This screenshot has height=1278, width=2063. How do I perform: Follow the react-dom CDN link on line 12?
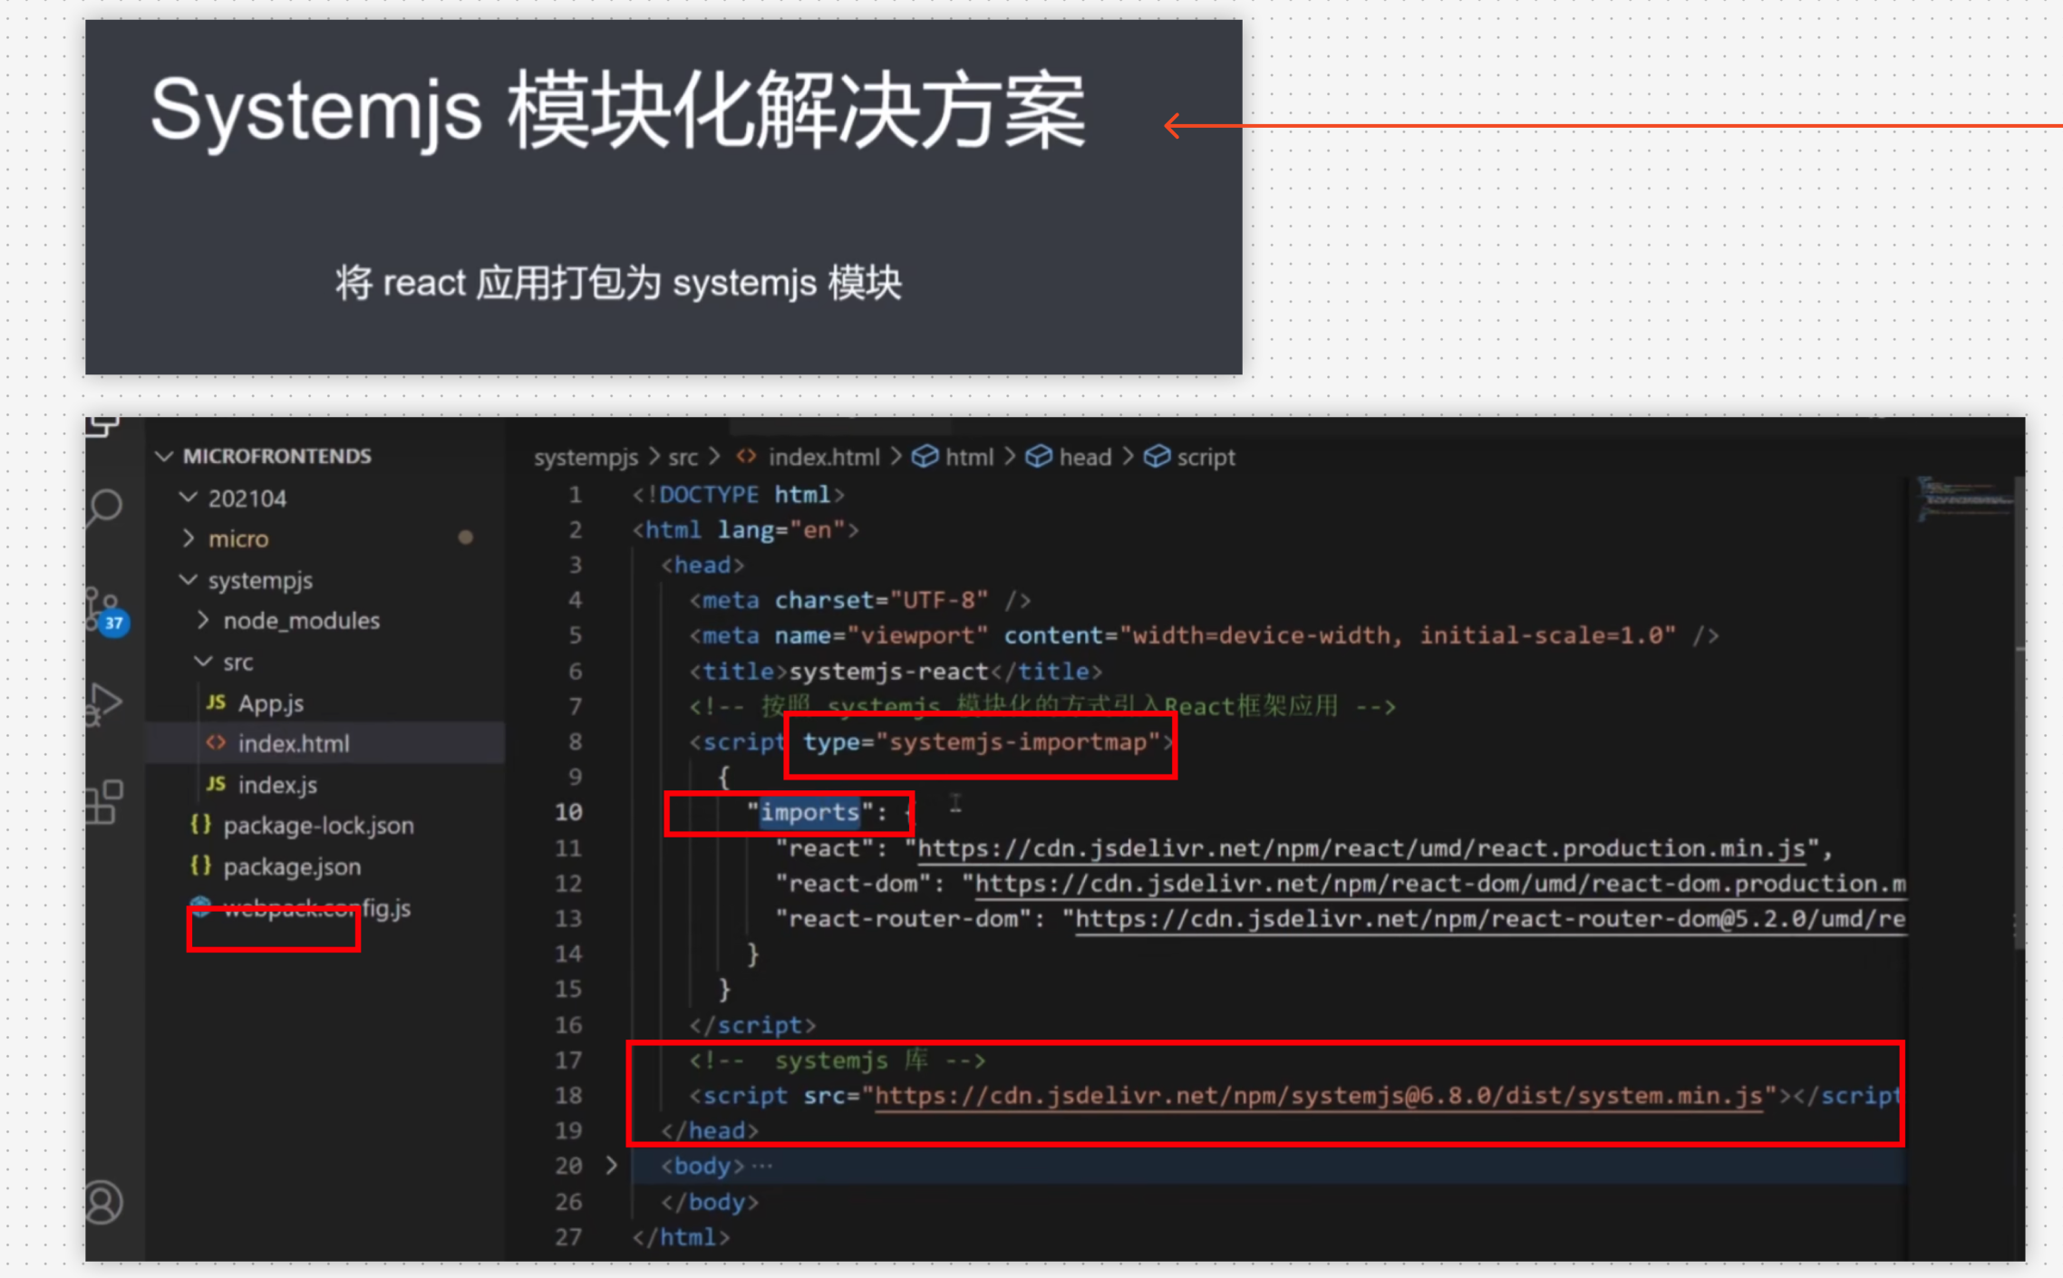pos(1439,884)
